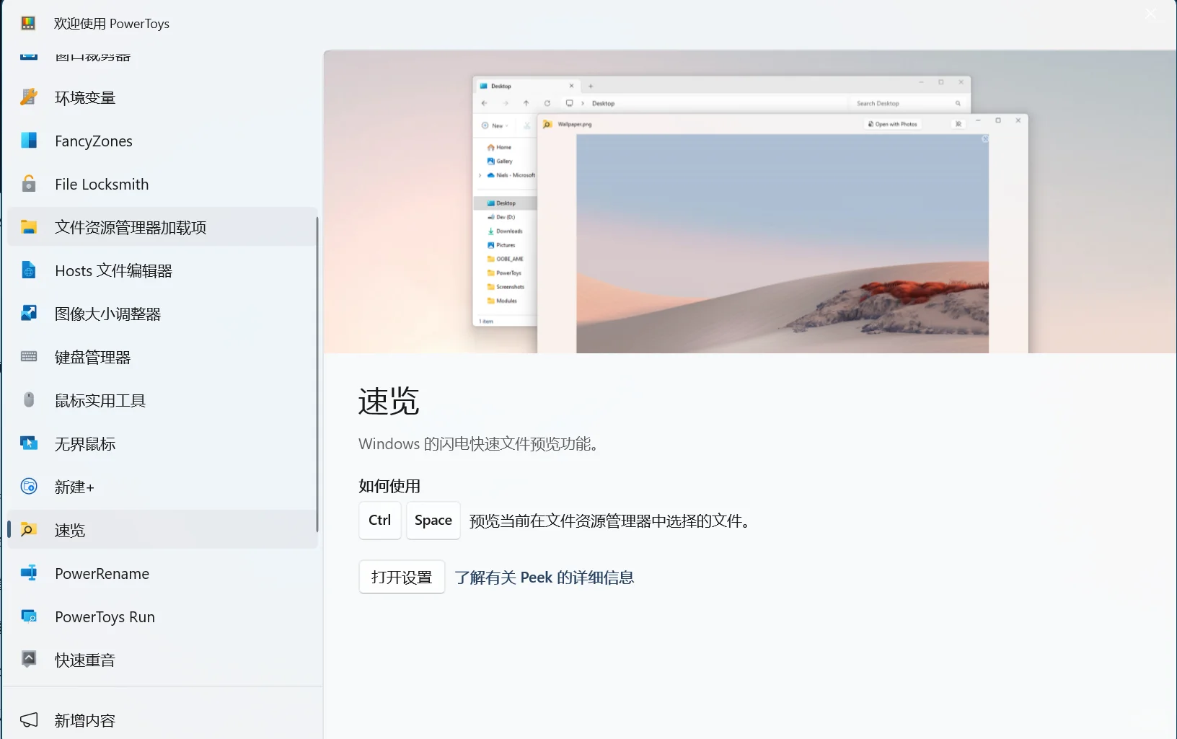Viewport: 1177px width, 739px height.
Task: Close the welcome window
Action: tap(1150, 14)
